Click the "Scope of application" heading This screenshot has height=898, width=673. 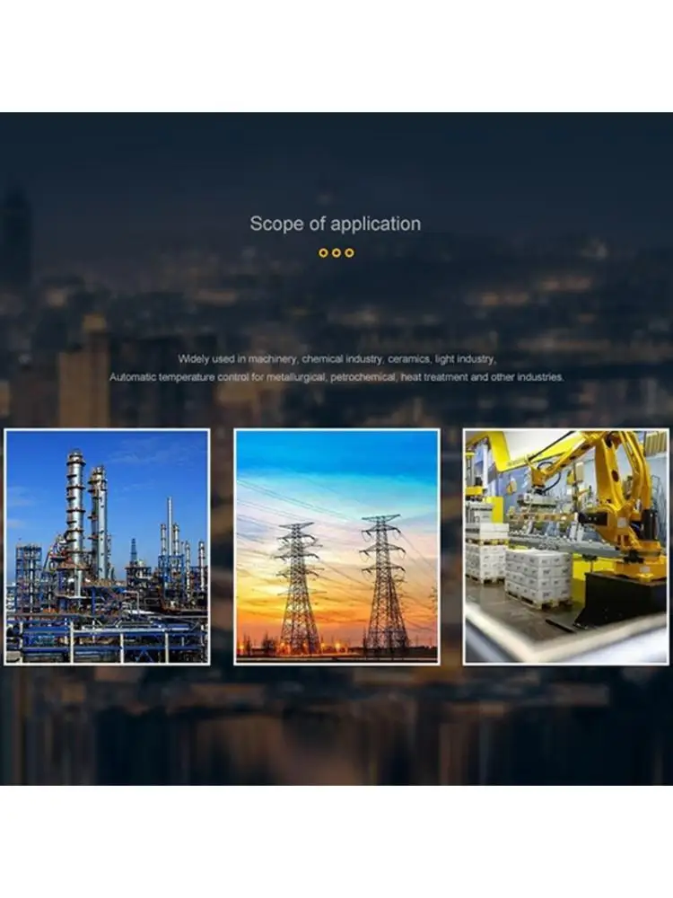336,224
